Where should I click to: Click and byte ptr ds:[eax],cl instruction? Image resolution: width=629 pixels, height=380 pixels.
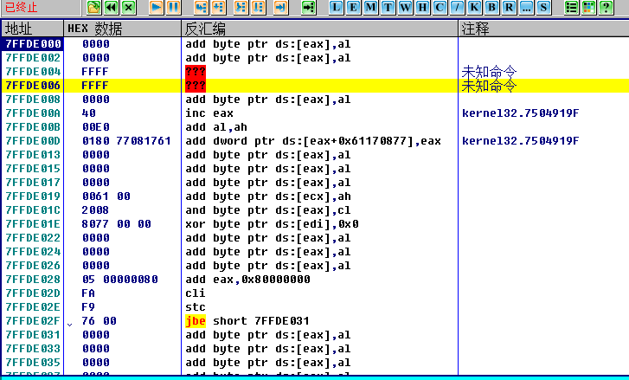(x=268, y=210)
